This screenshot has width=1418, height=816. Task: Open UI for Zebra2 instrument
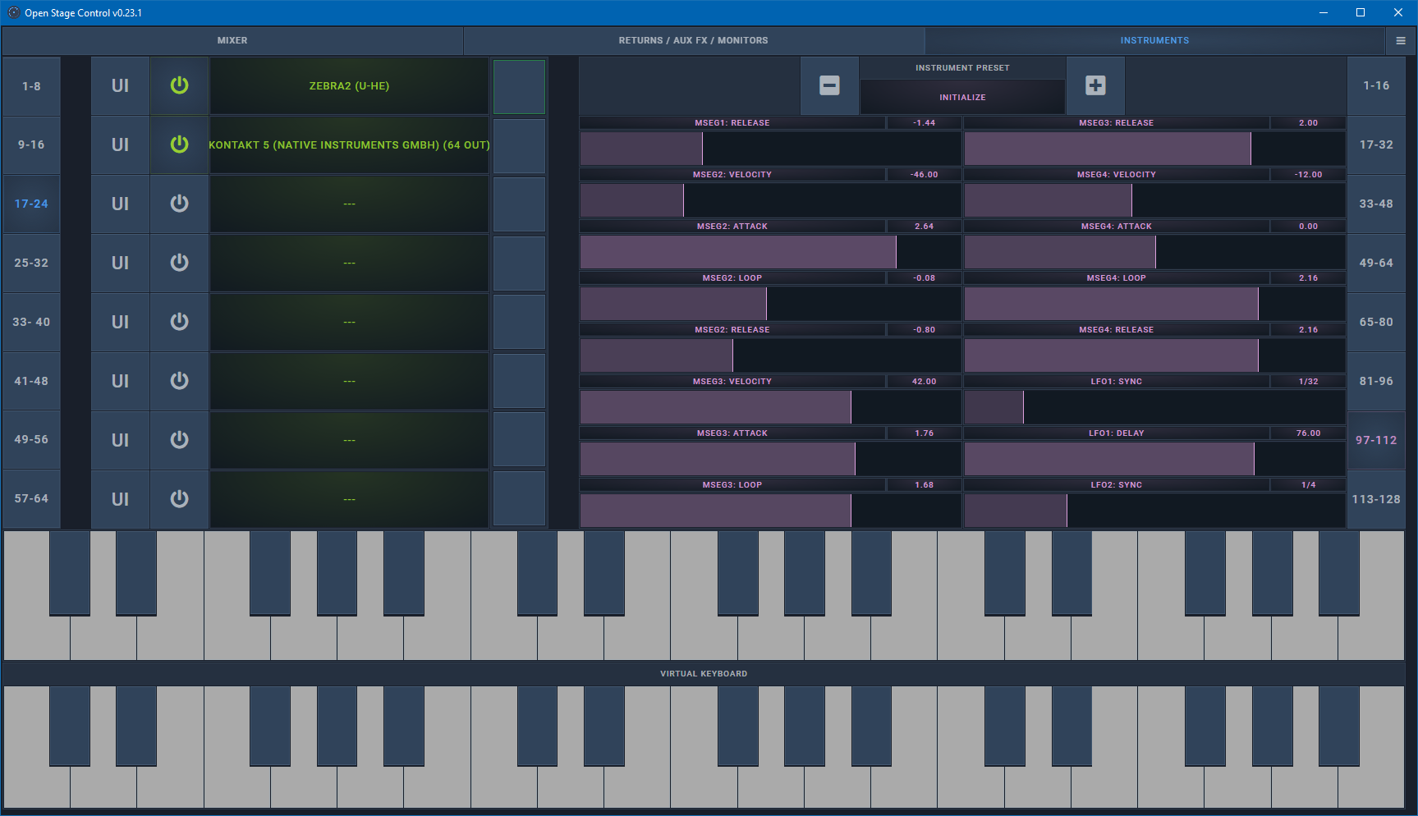click(120, 85)
